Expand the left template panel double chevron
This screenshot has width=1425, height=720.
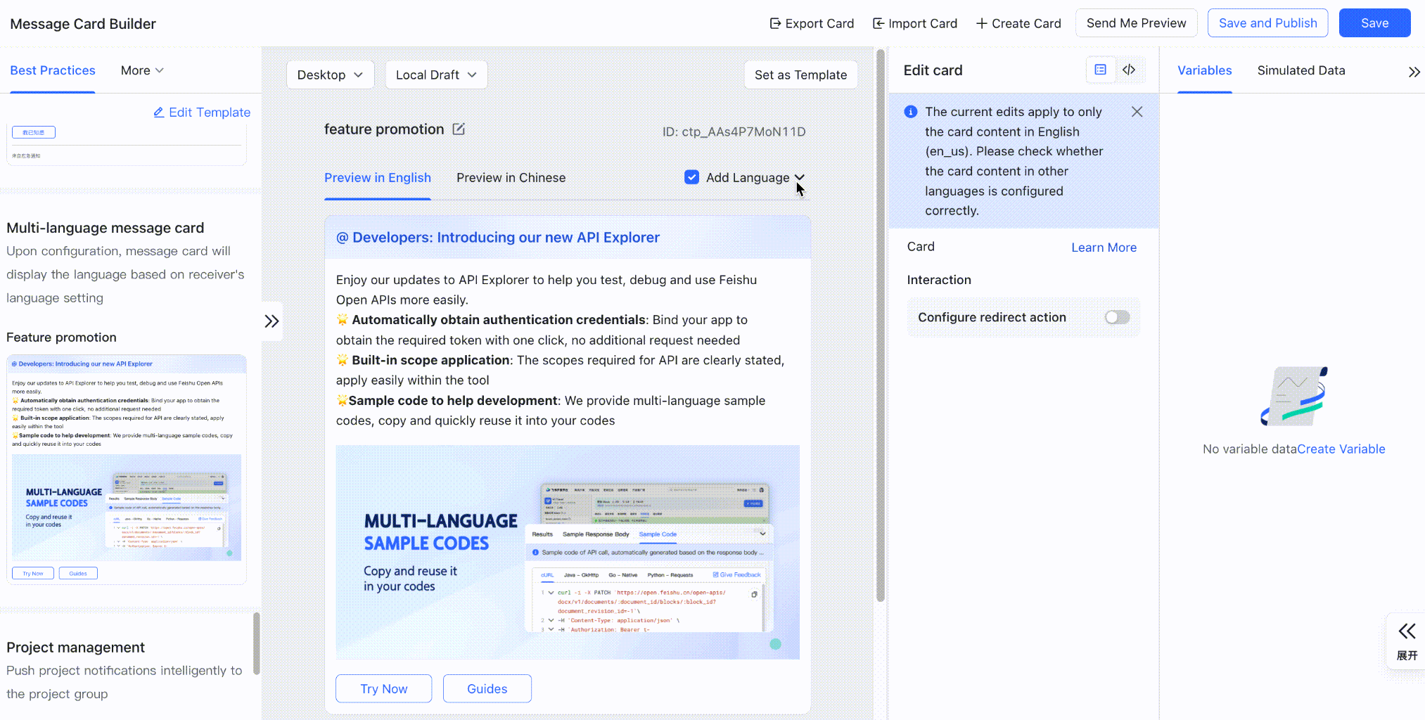(x=271, y=321)
